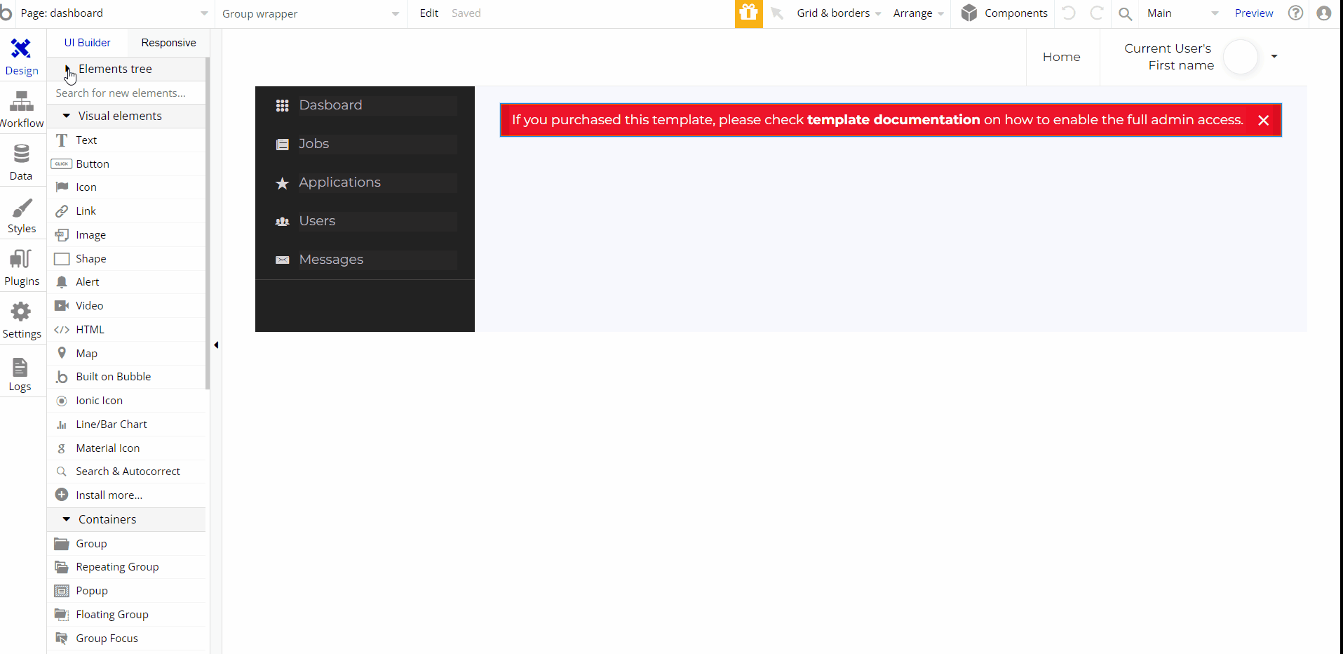
Task: Click the user avatar circle on canvas
Action: [x=1241, y=57]
